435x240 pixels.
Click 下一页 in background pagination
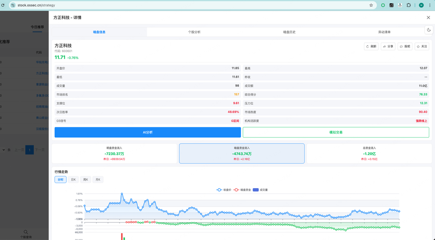click(x=40, y=150)
